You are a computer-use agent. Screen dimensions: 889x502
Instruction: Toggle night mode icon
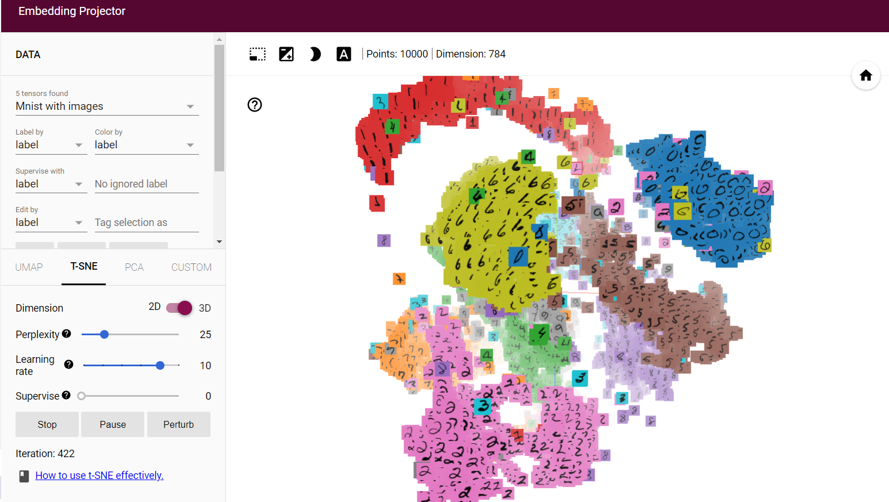pos(315,54)
